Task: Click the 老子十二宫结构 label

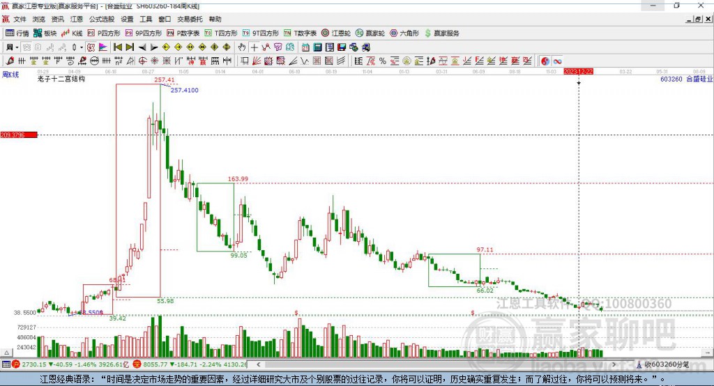Action: [x=61, y=79]
